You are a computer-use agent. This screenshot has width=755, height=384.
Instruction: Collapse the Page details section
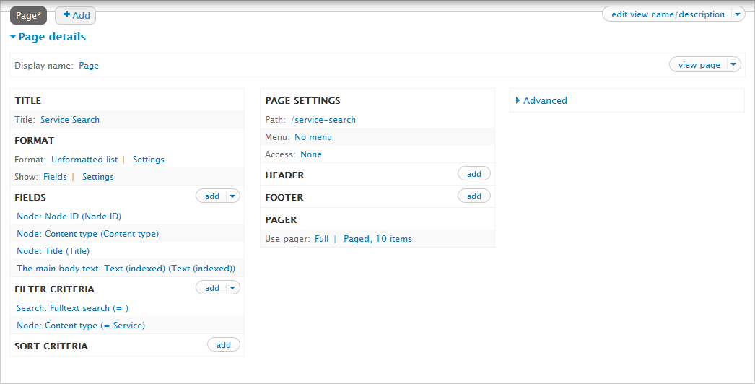click(48, 37)
